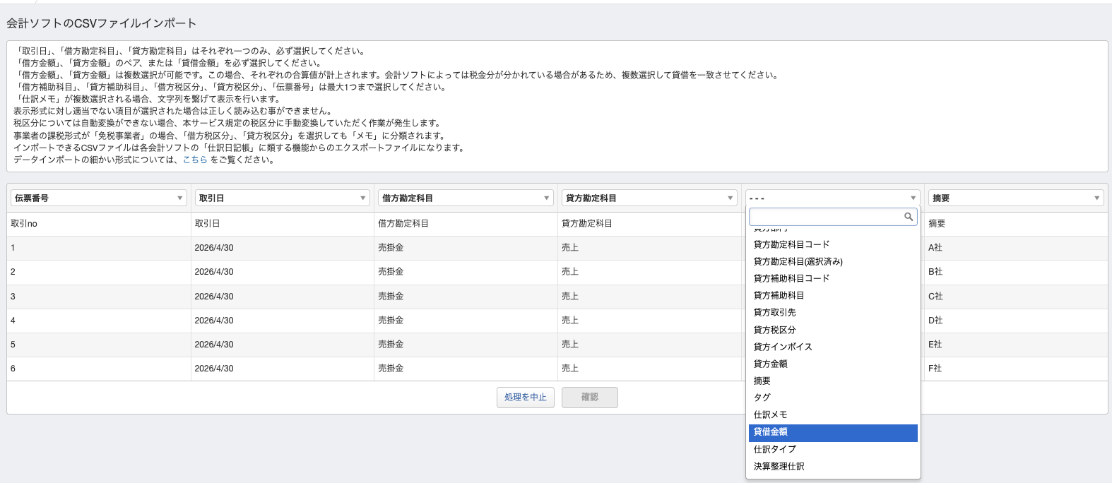Click the 処理を中止 button
Viewport: 1112px width, 483px height.
tap(525, 398)
